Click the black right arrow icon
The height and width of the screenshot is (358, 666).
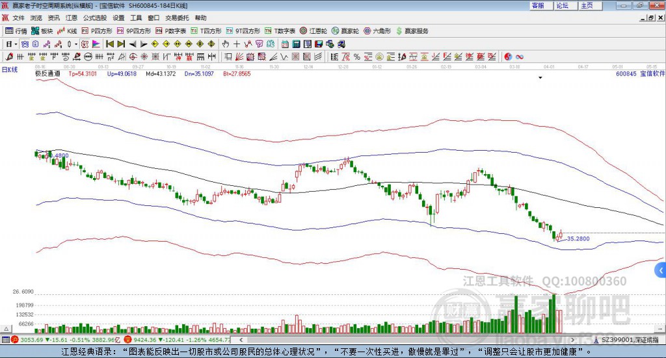pyautogui.click(x=144, y=44)
